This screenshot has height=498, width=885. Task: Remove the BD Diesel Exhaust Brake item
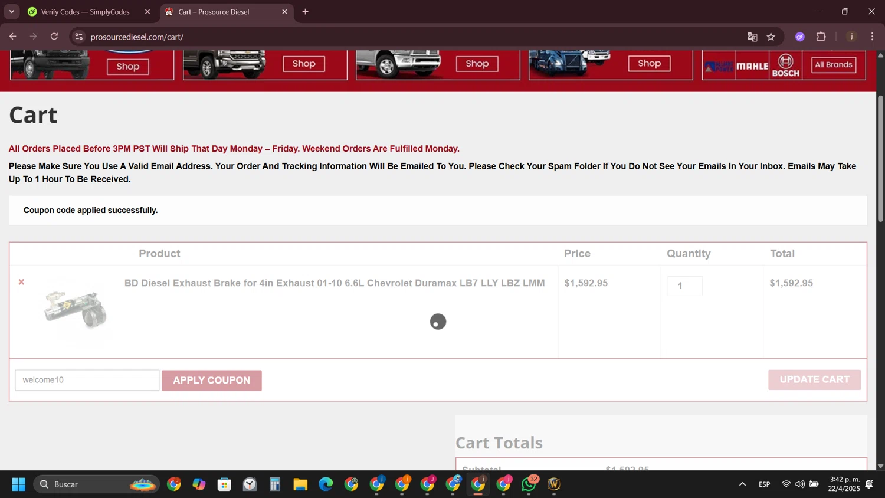click(x=21, y=282)
